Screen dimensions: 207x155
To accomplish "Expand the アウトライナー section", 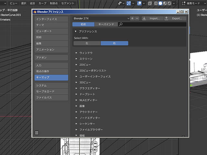I will [76, 112].
